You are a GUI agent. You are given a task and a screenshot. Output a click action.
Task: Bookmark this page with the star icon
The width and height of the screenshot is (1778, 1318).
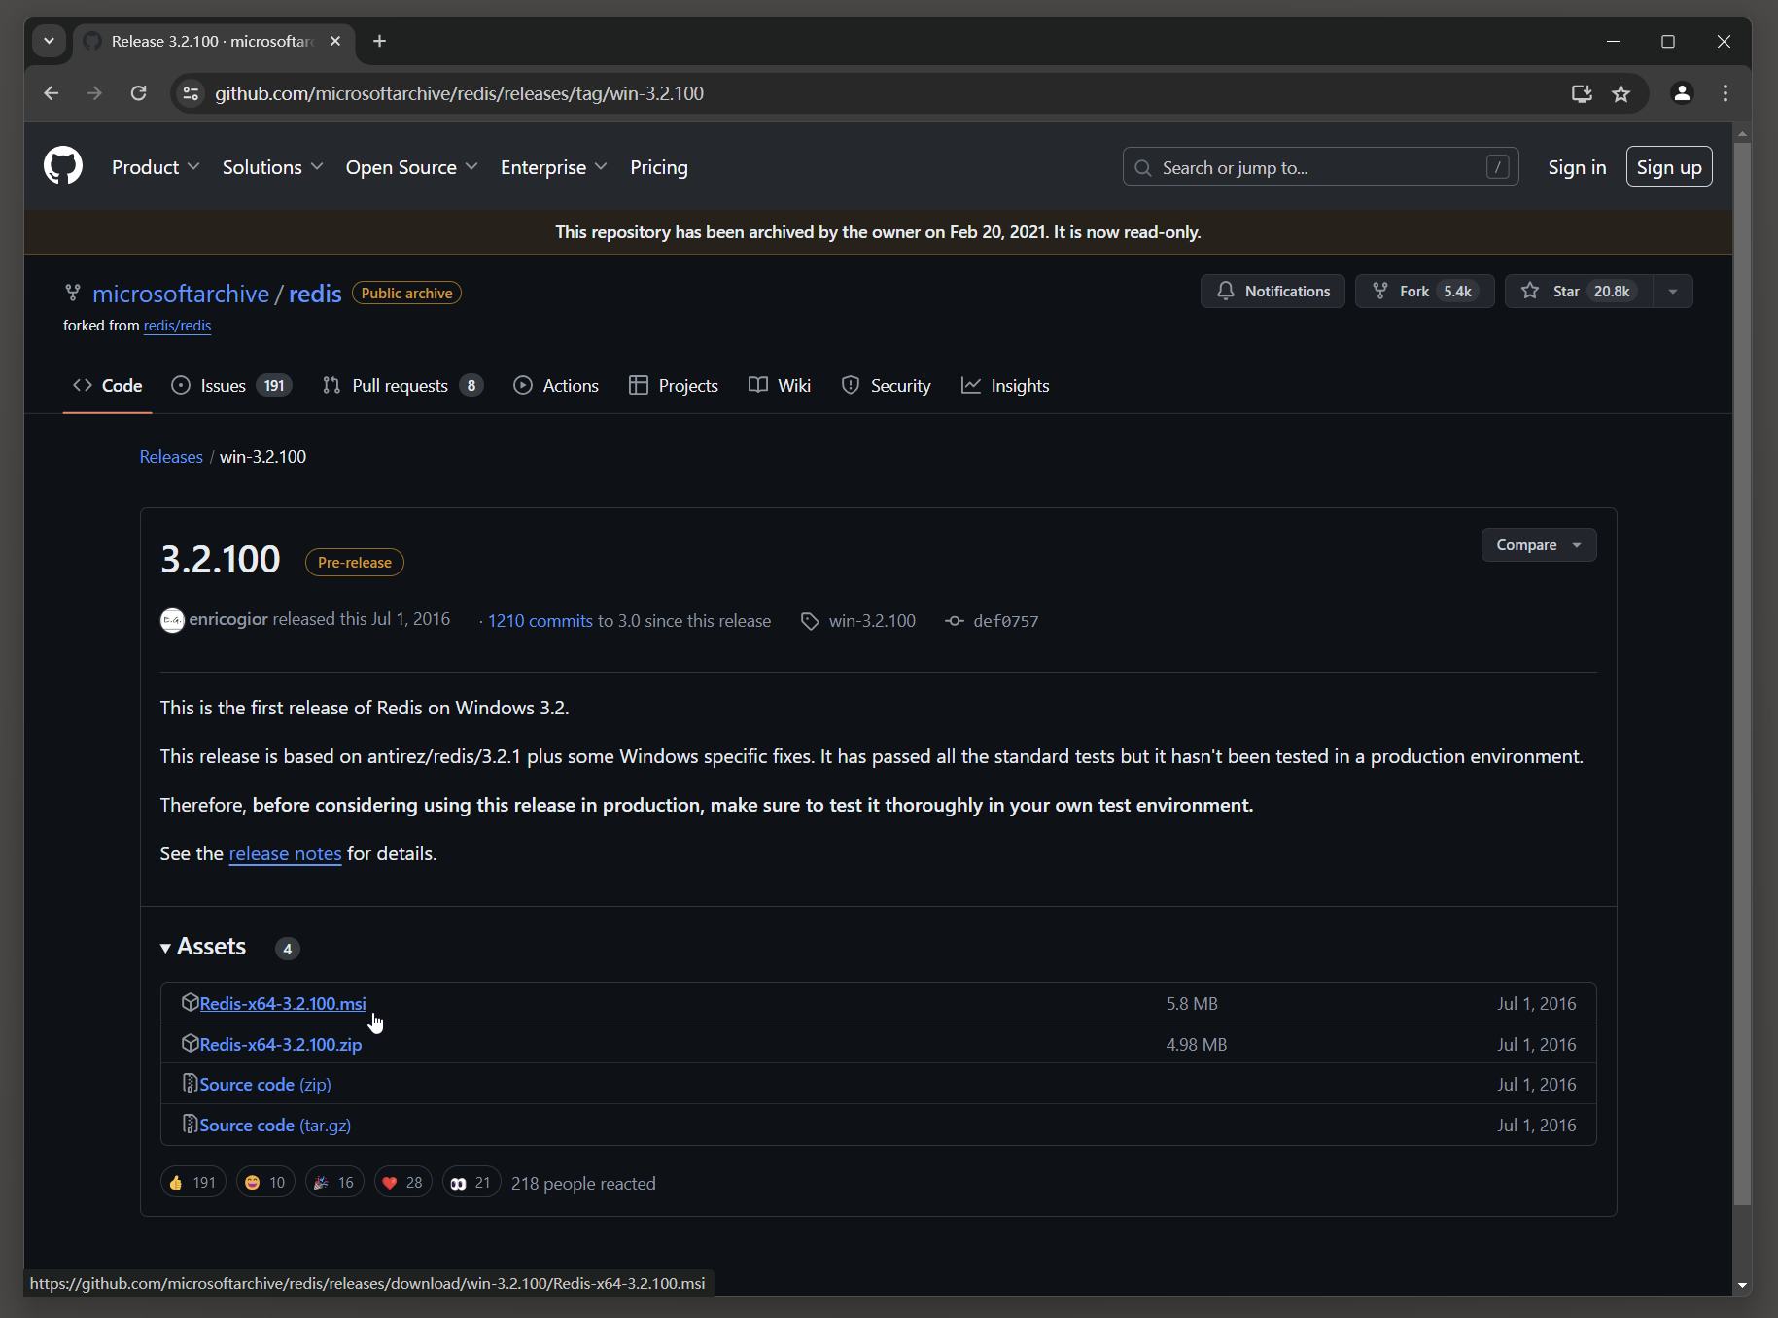pyautogui.click(x=1621, y=93)
